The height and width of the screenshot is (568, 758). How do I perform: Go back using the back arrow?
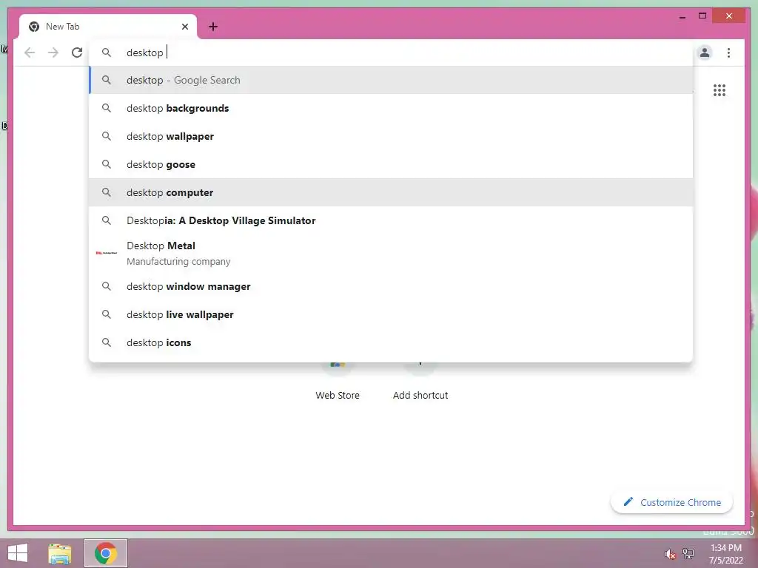[x=30, y=53]
